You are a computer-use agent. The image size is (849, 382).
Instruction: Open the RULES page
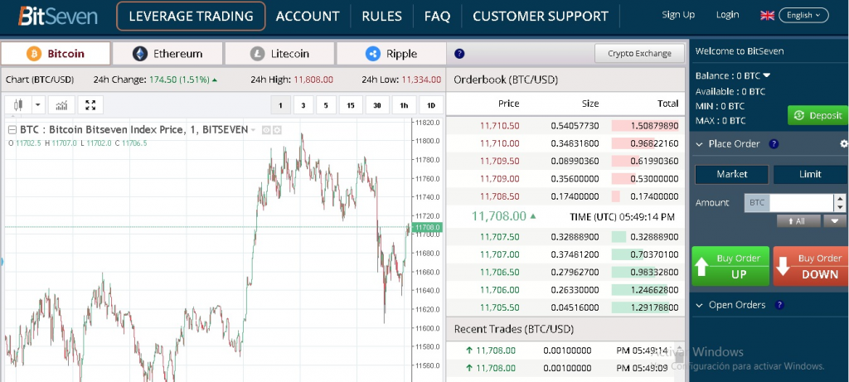point(381,17)
